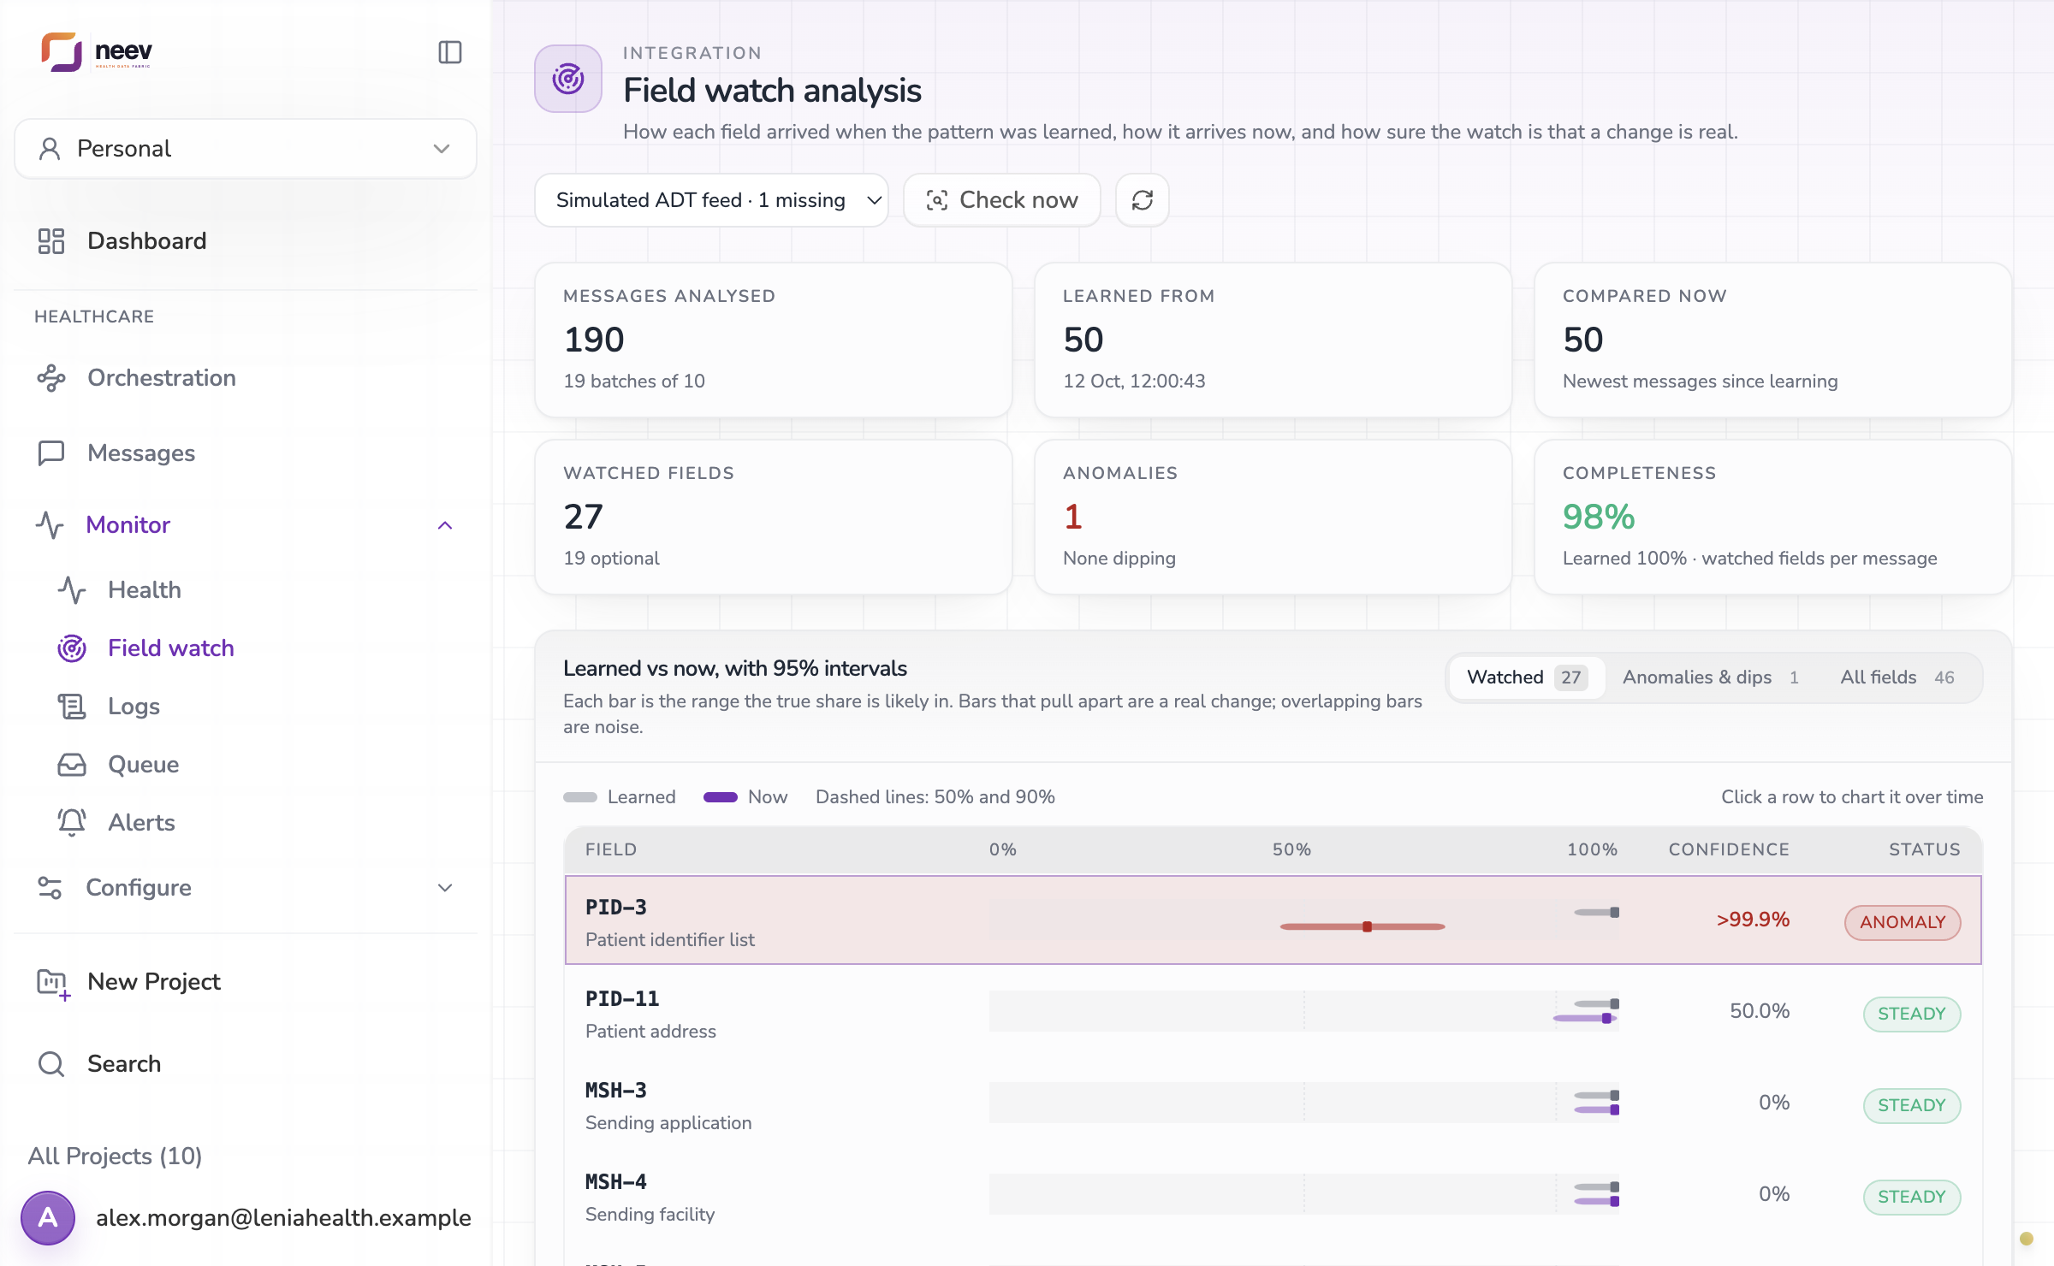Click the STEADY badge for PID-11

[x=1912, y=1014]
